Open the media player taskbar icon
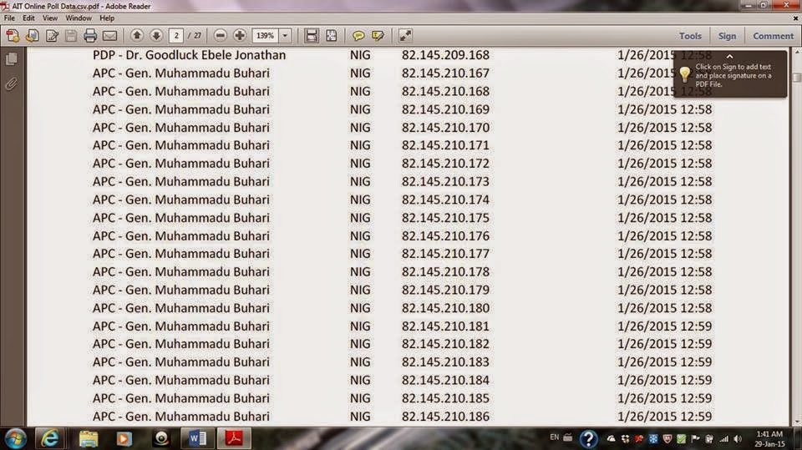802x450 pixels. click(124, 439)
